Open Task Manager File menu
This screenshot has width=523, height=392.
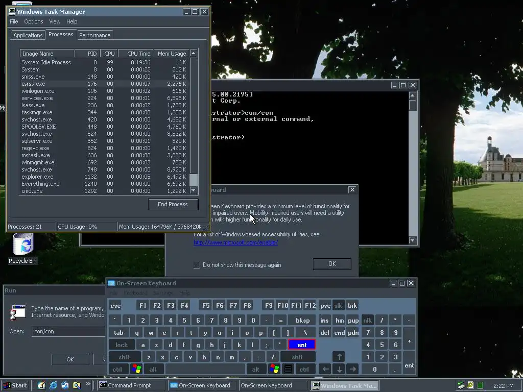click(14, 21)
